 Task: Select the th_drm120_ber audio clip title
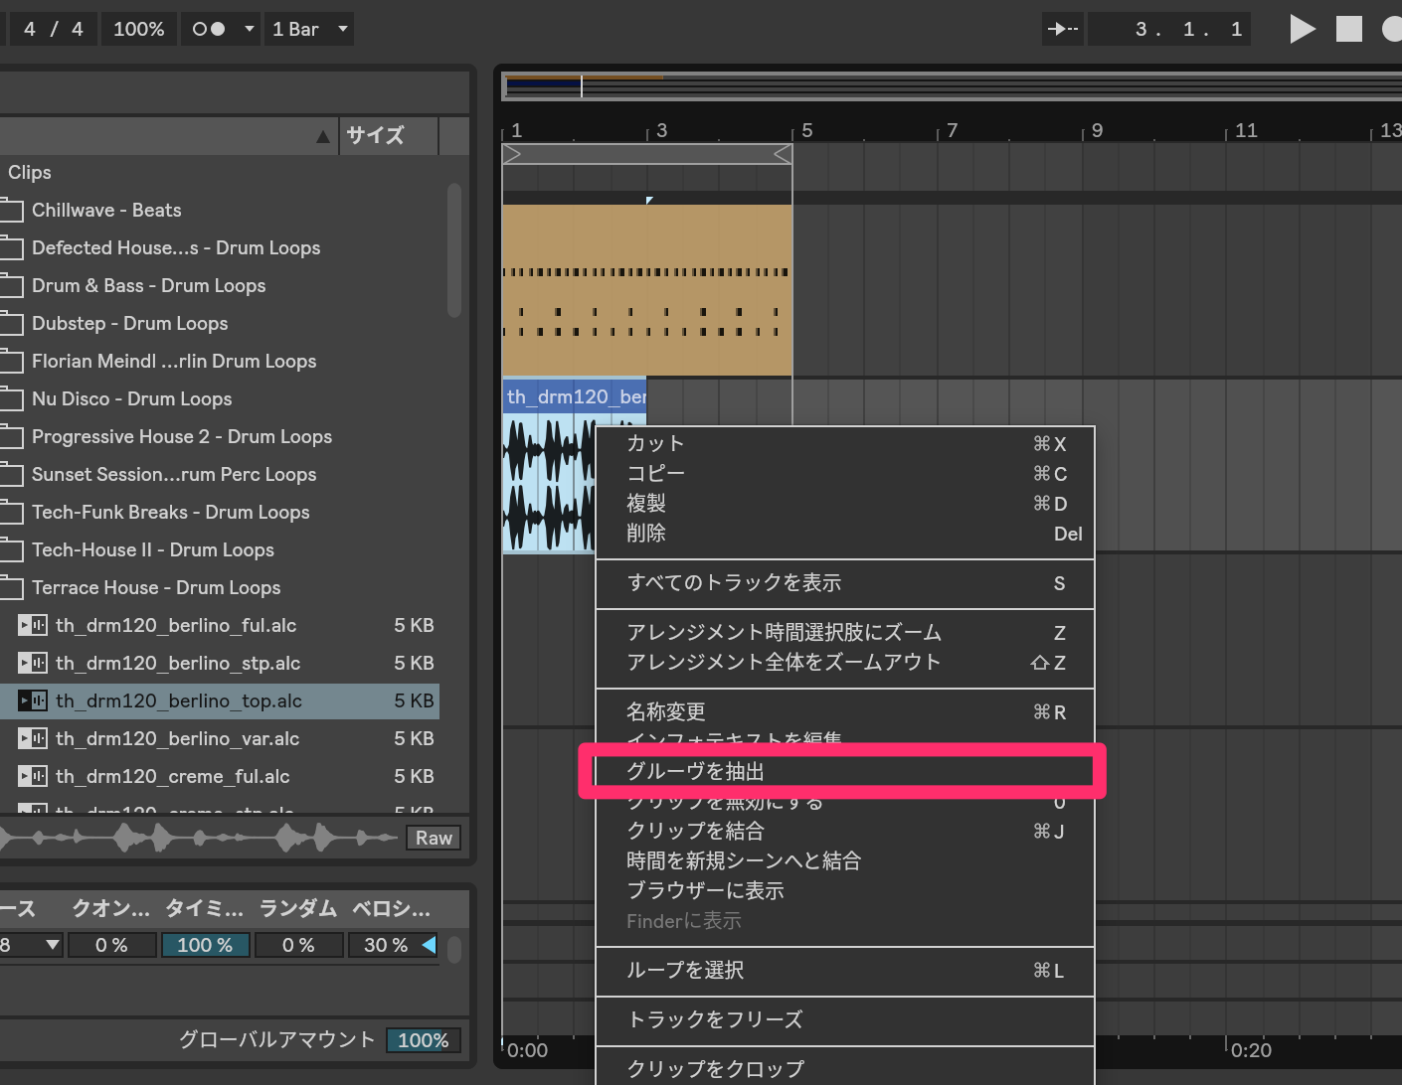coord(575,397)
